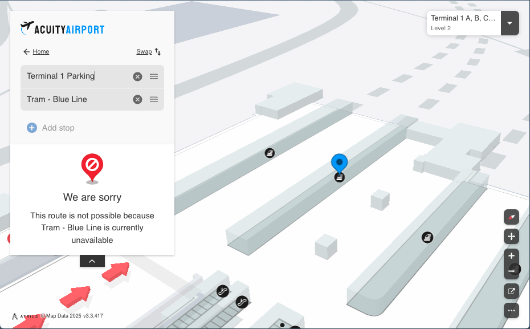This screenshot has height=329, width=530.
Task: Go back via the Home link
Action: (x=41, y=51)
